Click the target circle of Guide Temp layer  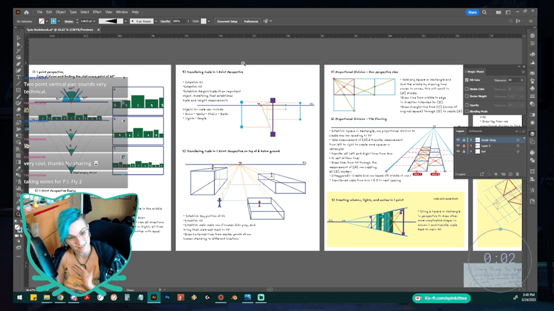pos(518,140)
